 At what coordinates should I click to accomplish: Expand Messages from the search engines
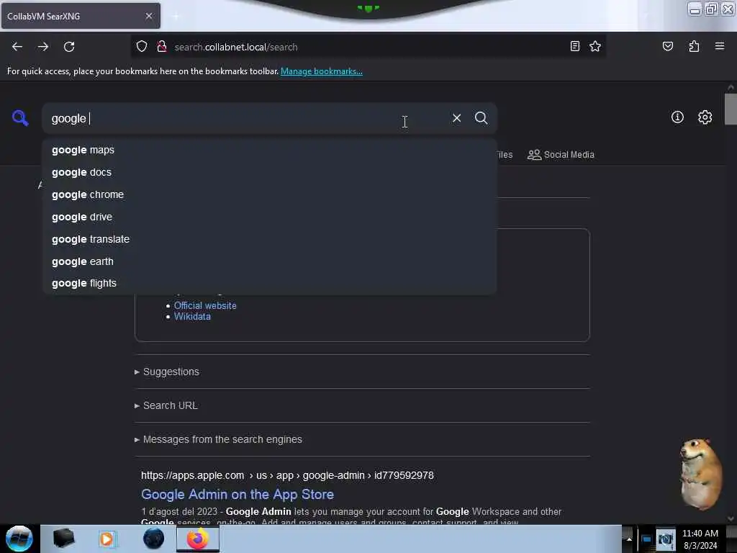[x=218, y=440]
